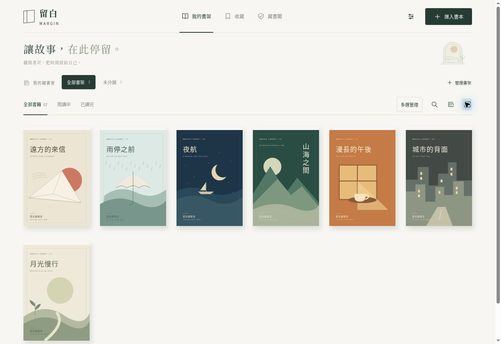The width and height of the screenshot is (501, 344).
Task: Open the book search magnifier icon
Action: click(x=434, y=105)
